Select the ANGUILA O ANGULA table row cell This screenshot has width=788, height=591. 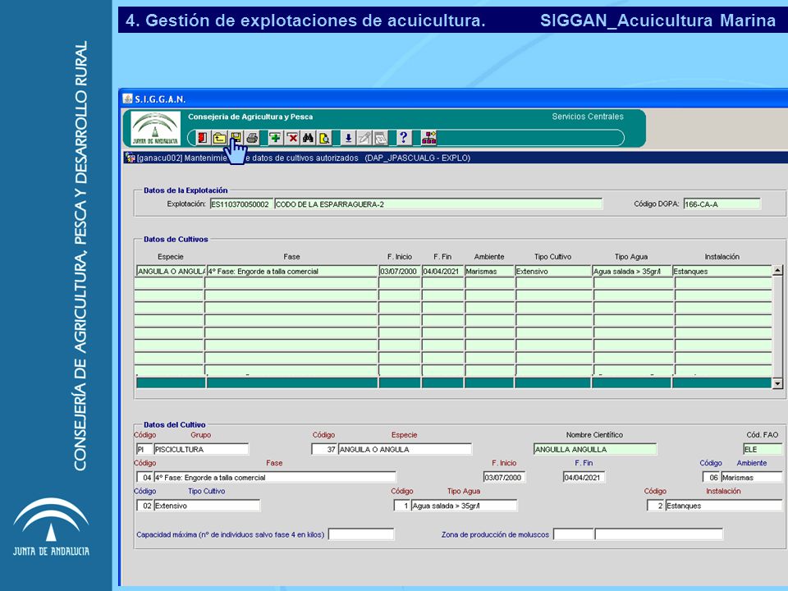coord(171,271)
